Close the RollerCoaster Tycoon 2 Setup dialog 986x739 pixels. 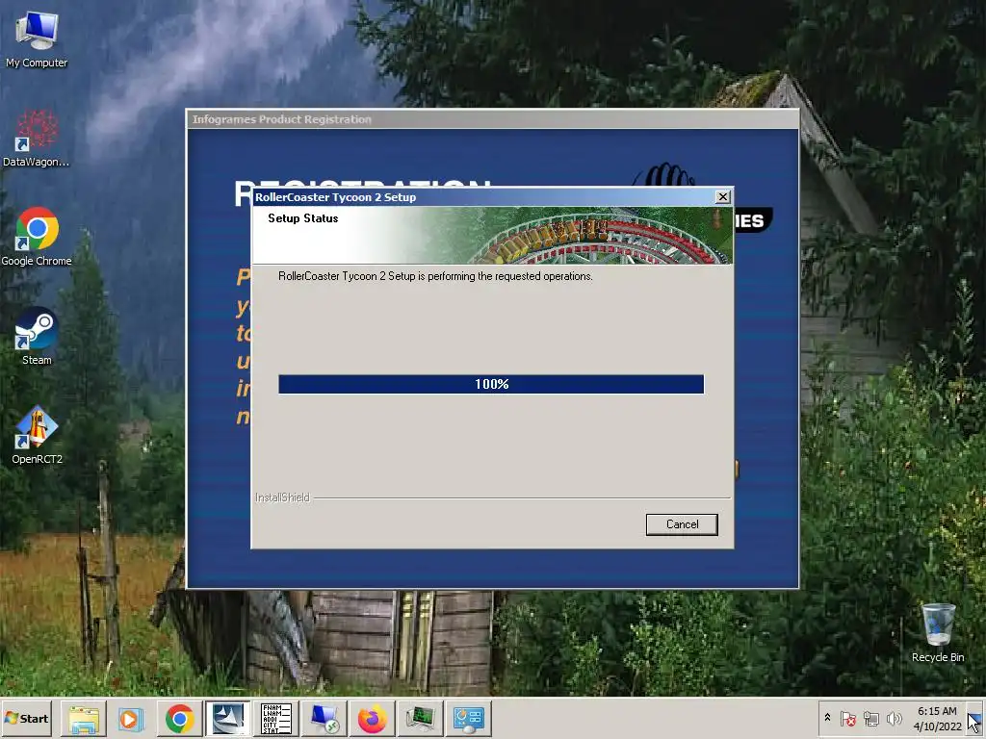(x=723, y=196)
